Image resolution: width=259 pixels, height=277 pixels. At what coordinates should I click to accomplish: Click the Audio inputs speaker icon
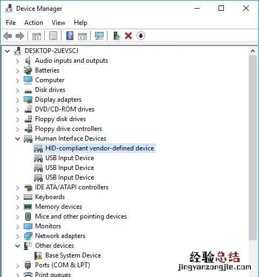coord(28,61)
